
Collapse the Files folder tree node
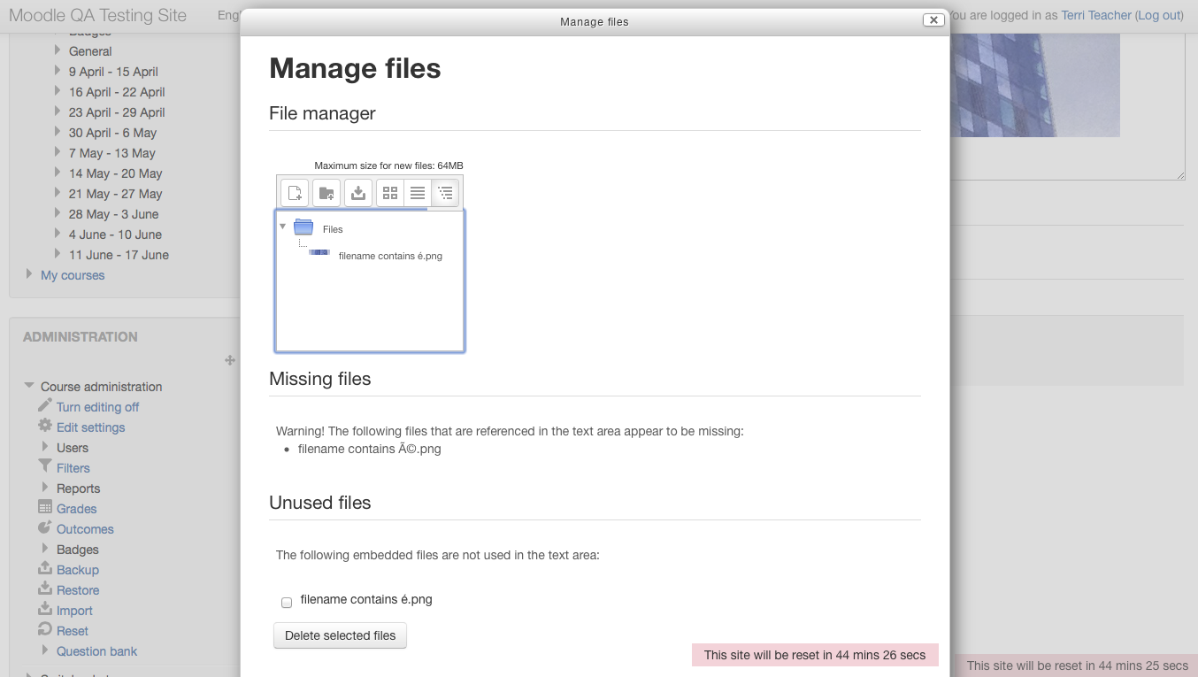click(x=283, y=227)
